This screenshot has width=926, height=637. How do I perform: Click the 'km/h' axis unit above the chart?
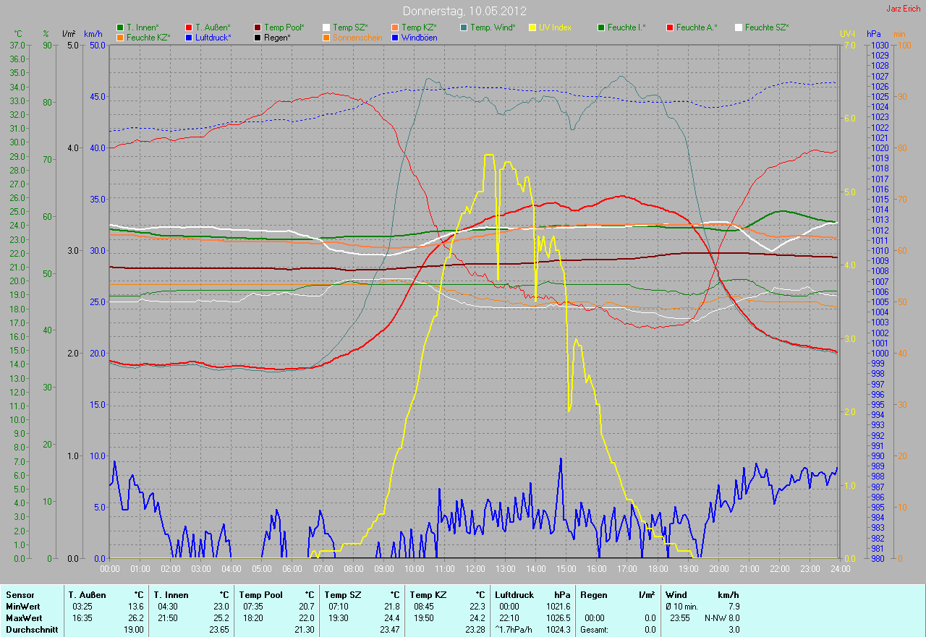(x=93, y=34)
